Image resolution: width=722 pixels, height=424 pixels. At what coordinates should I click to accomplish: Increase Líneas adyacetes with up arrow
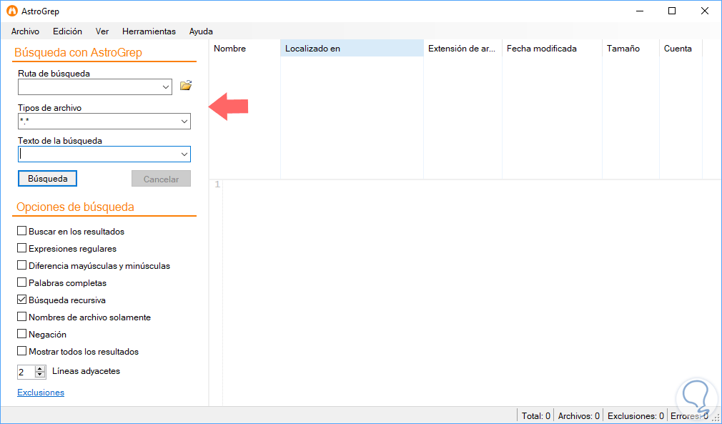coord(41,368)
